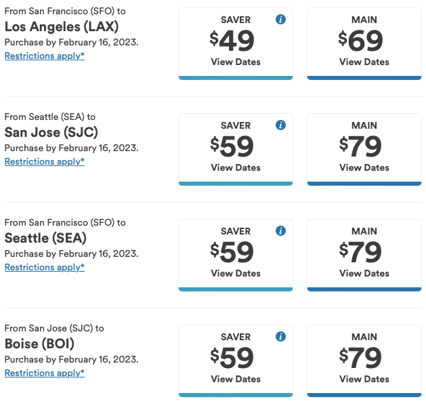This screenshot has width=426, height=410.
Task: Click info icon on San Jose Saver fare
Action: click(x=281, y=125)
